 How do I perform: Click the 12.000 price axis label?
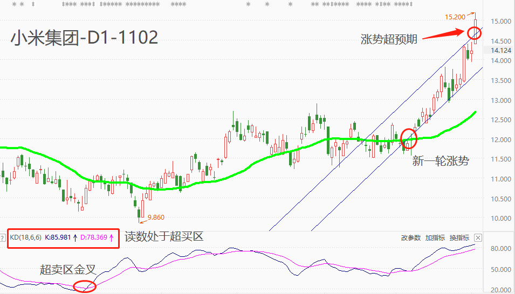coord(501,139)
